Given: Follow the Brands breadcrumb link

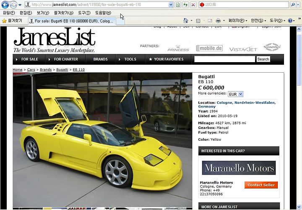Looking at the screenshot, I should [x=46, y=70].
